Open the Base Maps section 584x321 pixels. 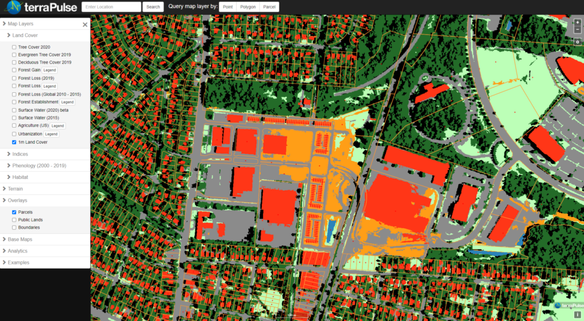point(20,239)
